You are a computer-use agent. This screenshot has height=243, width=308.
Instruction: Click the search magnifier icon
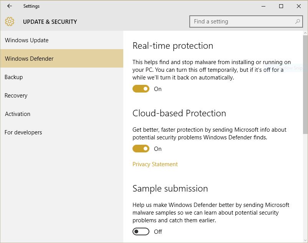pos(298,21)
